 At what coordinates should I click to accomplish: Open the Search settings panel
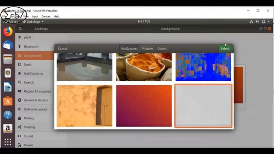point(35,83)
